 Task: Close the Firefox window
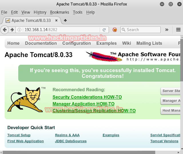(179, 4)
